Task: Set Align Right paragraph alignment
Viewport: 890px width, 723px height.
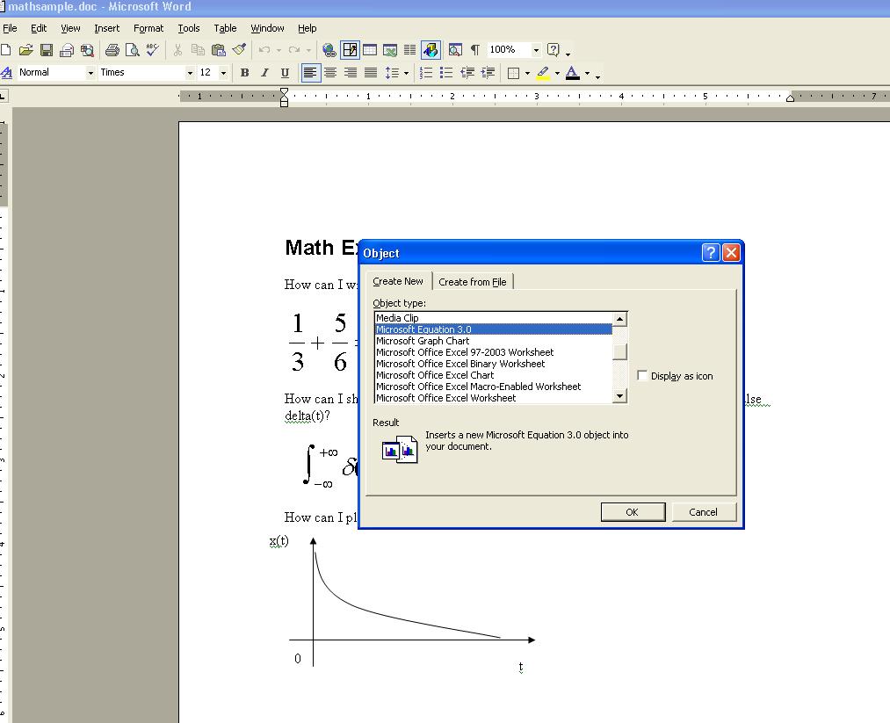Action: [x=351, y=73]
